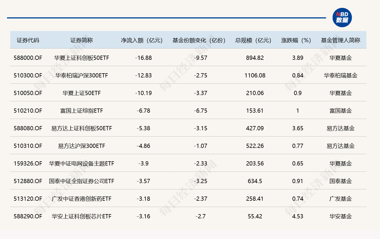Click net inflow value -3.18

[144, 199]
